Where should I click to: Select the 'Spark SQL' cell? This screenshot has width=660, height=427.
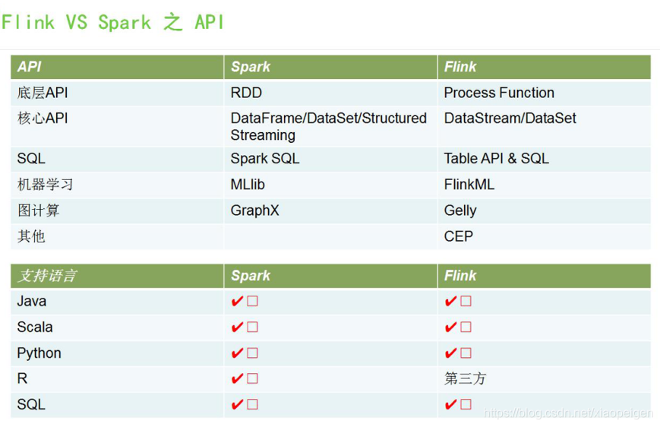tap(265, 159)
